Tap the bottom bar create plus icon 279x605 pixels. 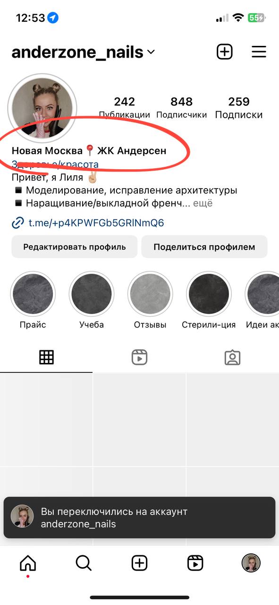click(x=139, y=563)
